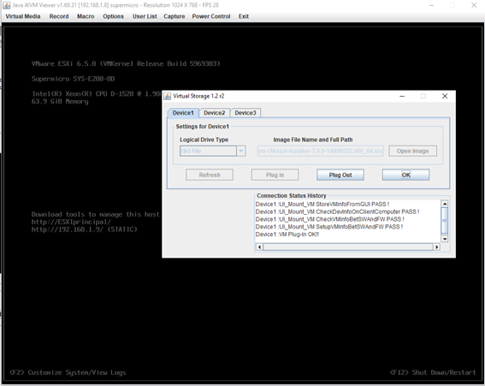
Task: Open the Capture menu
Action: coord(174,16)
